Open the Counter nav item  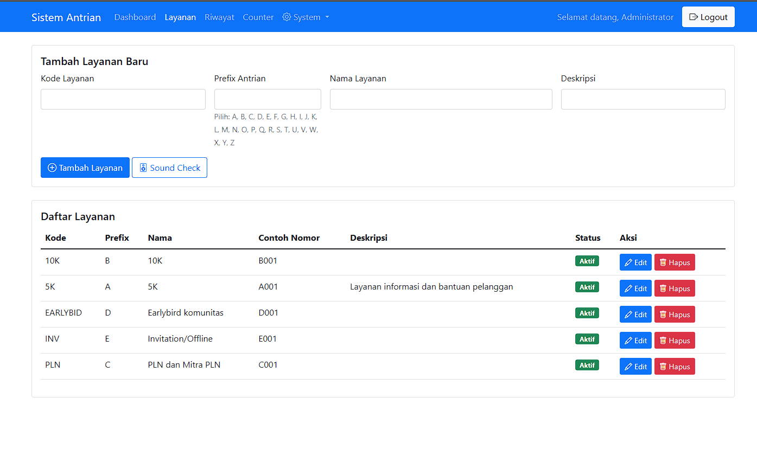tap(258, 17)
